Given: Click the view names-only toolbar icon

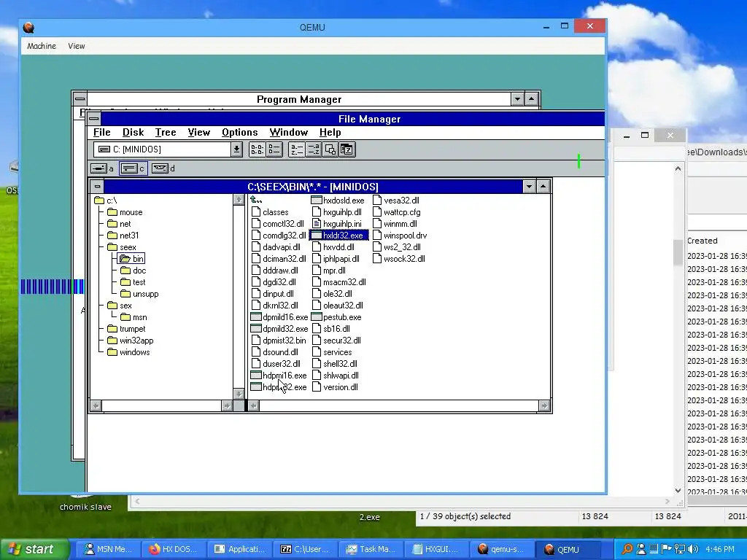Looking at the screenshot, I should (x=257, y=149).
